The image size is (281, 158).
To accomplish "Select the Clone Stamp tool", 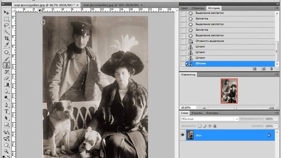I will pyautogui.click(x=6, y=65).
